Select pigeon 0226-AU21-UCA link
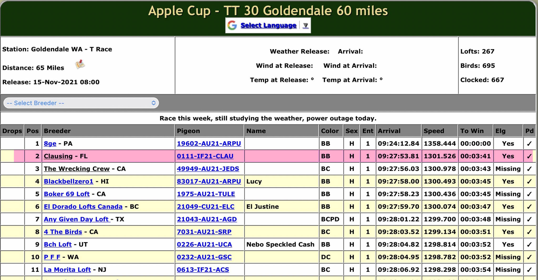 (204, 245)
